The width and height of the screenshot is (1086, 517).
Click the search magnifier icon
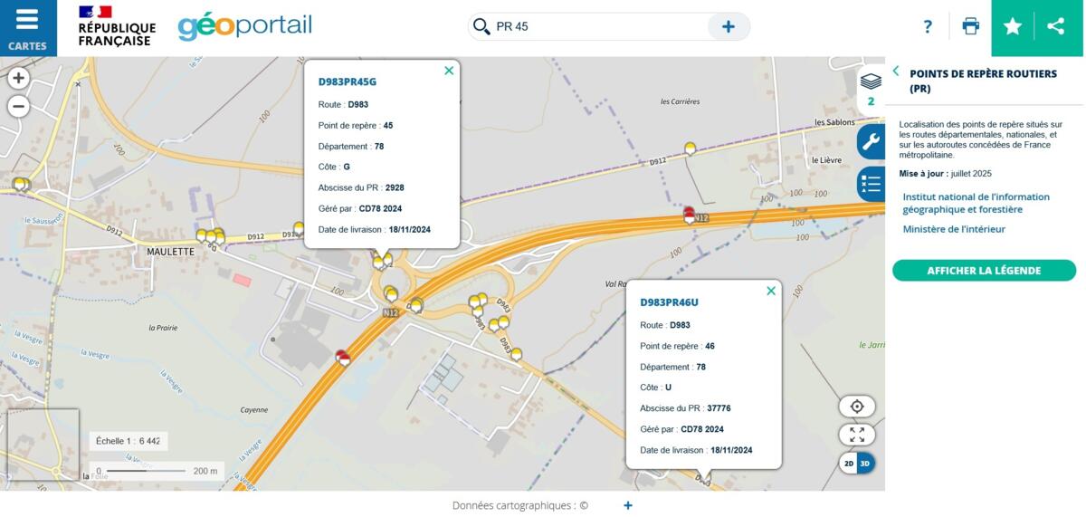click(x=481, y=27)
